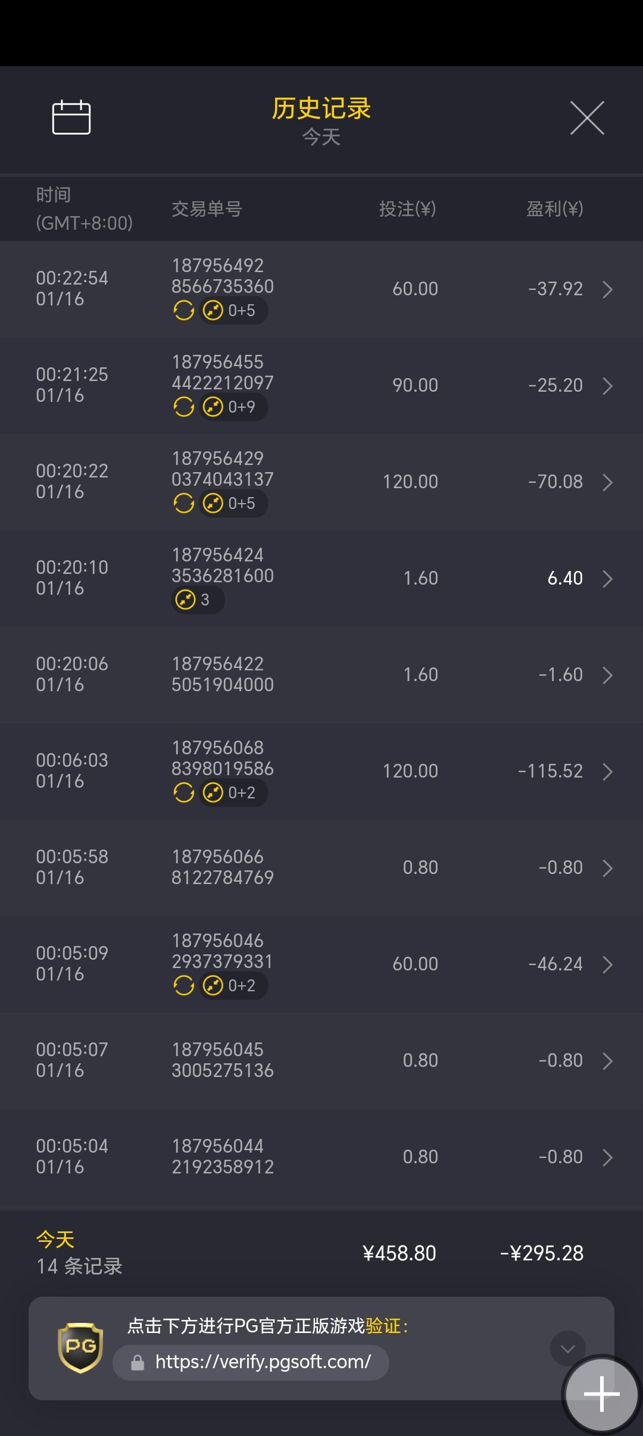
Task: Click the 0+9 multiplier badge
Action: coord(233,407)
